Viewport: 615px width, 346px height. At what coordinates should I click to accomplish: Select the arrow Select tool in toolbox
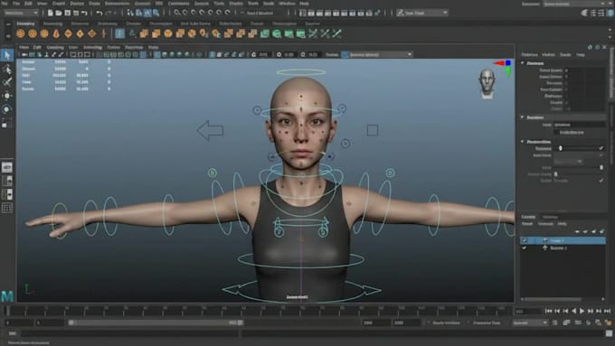click(x=7, y=55)
